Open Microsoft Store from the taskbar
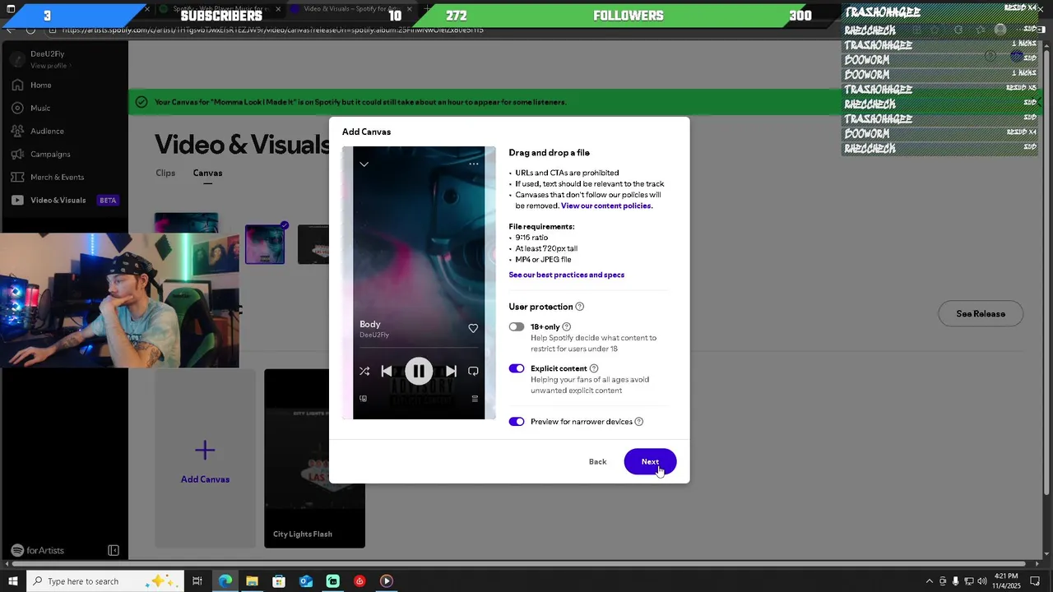Image resolution: width=1053 pixels, height=592 pixels. click(279, 581)
